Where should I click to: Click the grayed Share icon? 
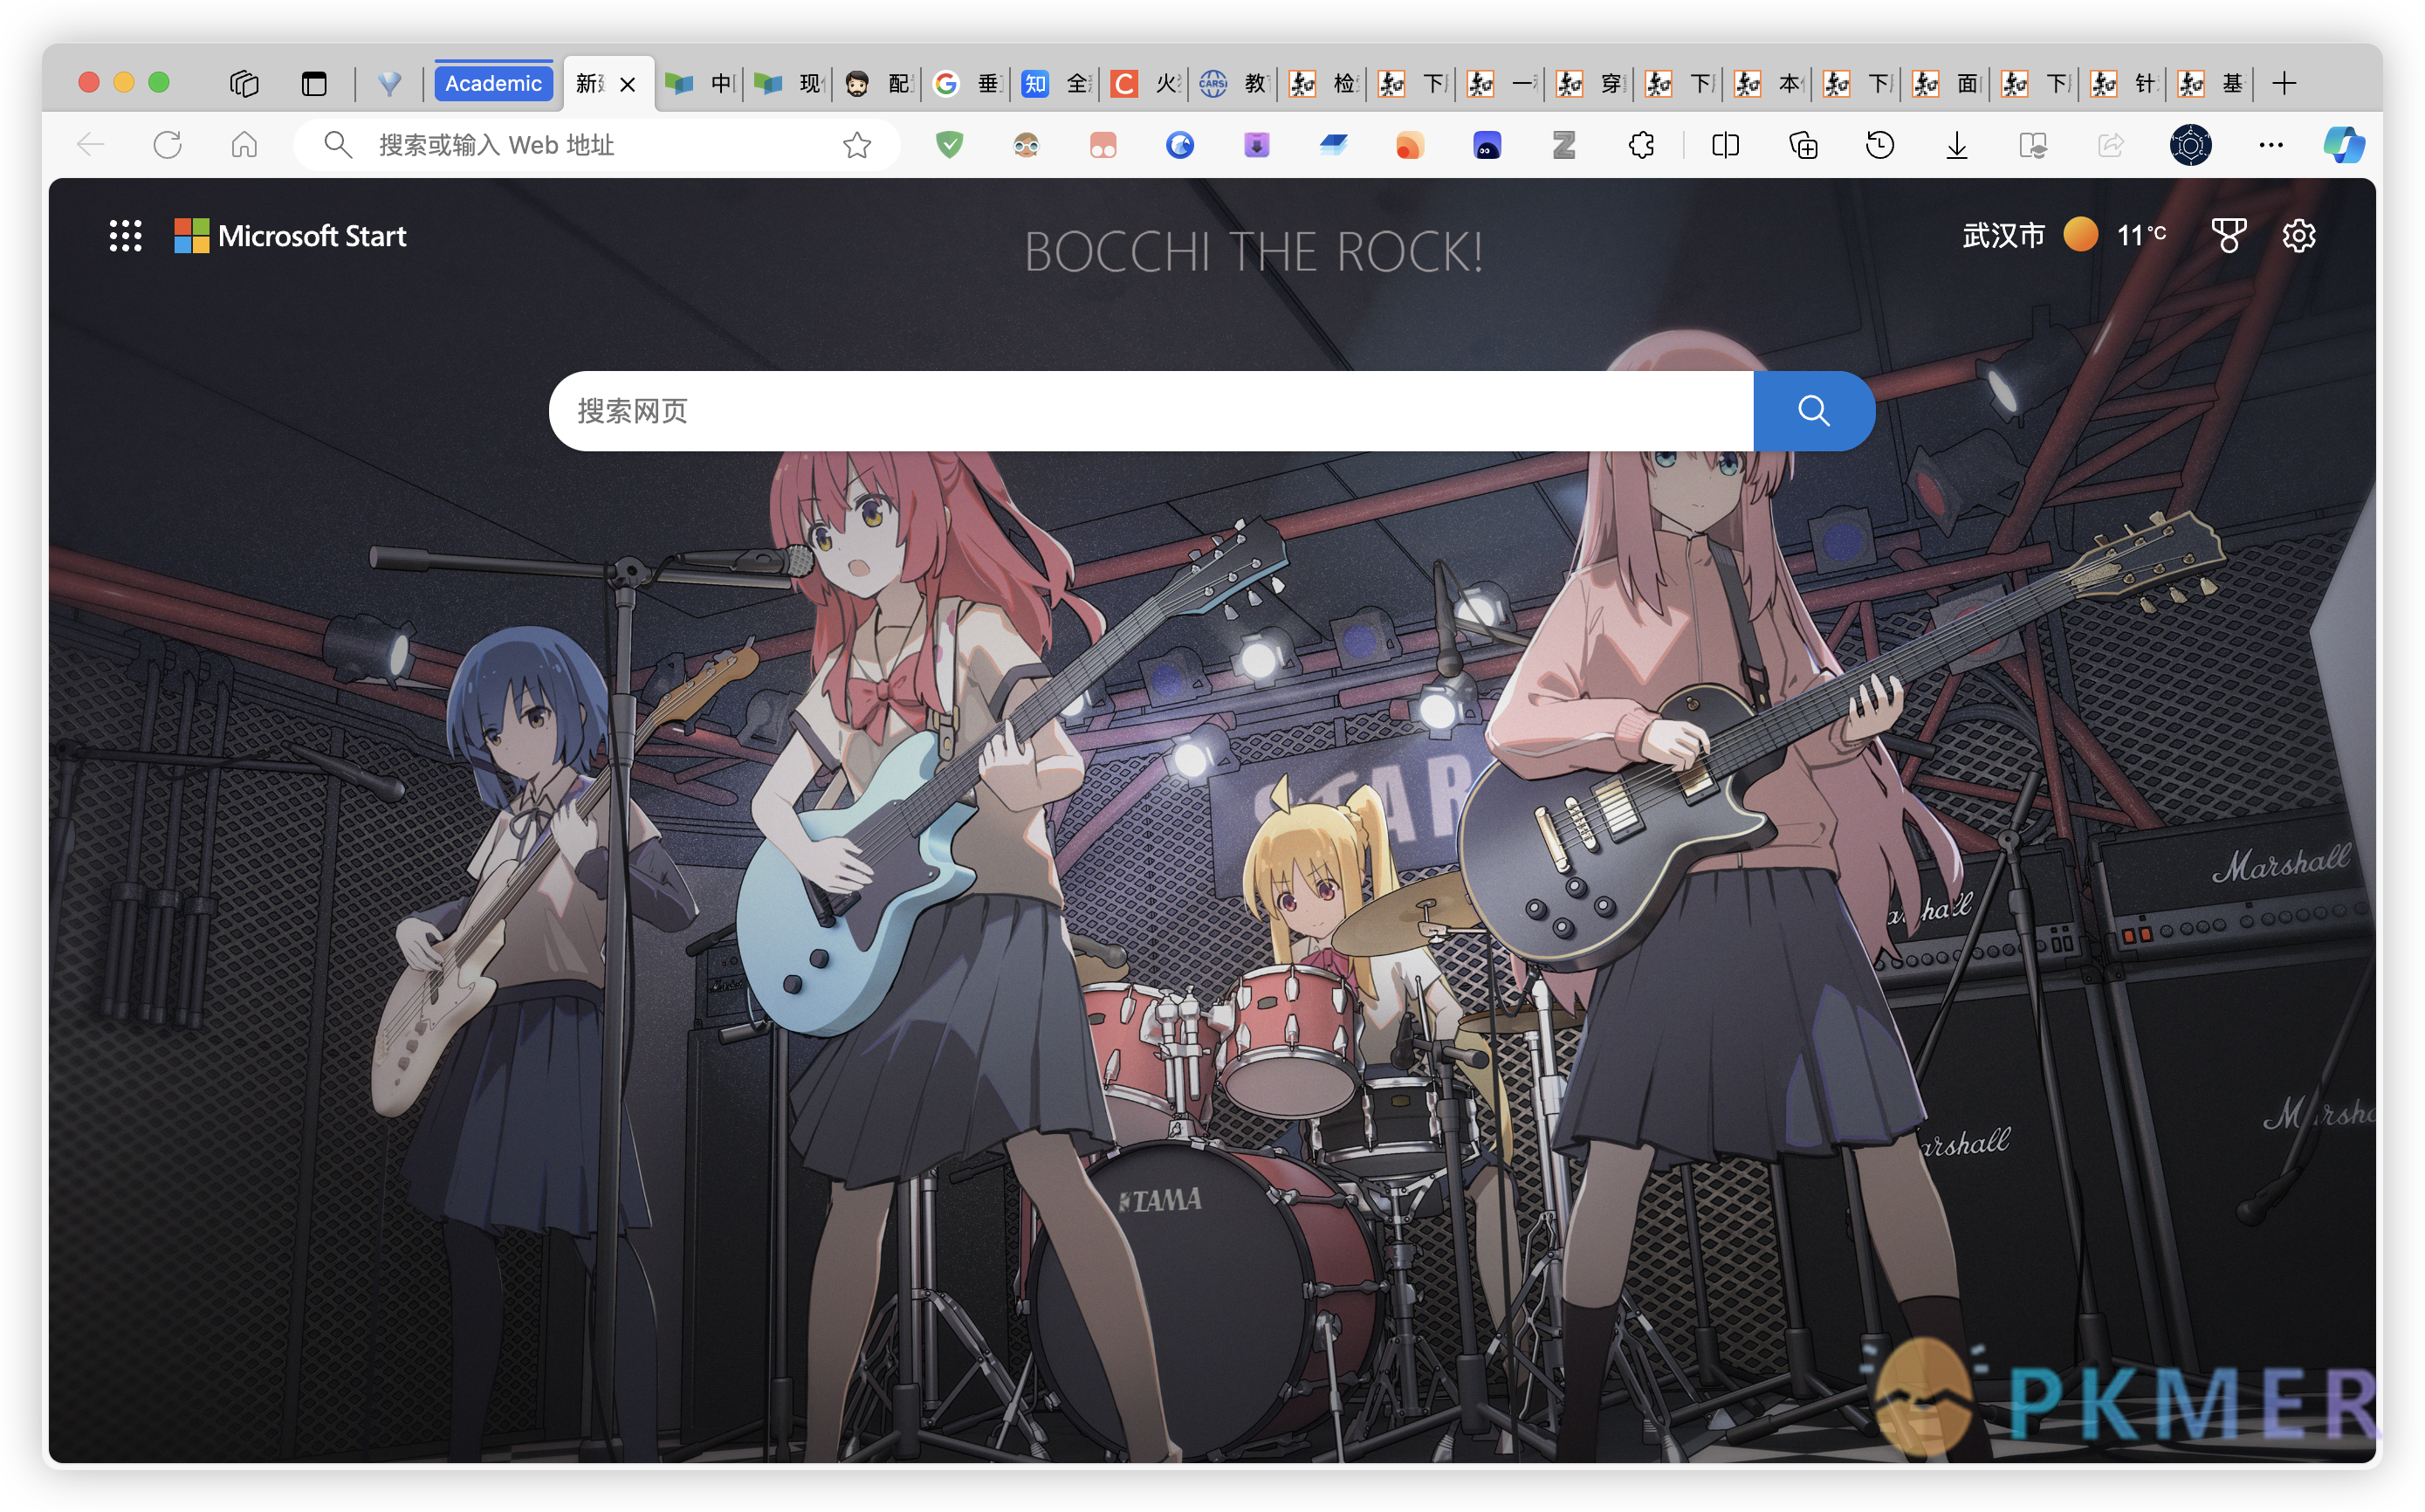click(x=2110, y=146)
